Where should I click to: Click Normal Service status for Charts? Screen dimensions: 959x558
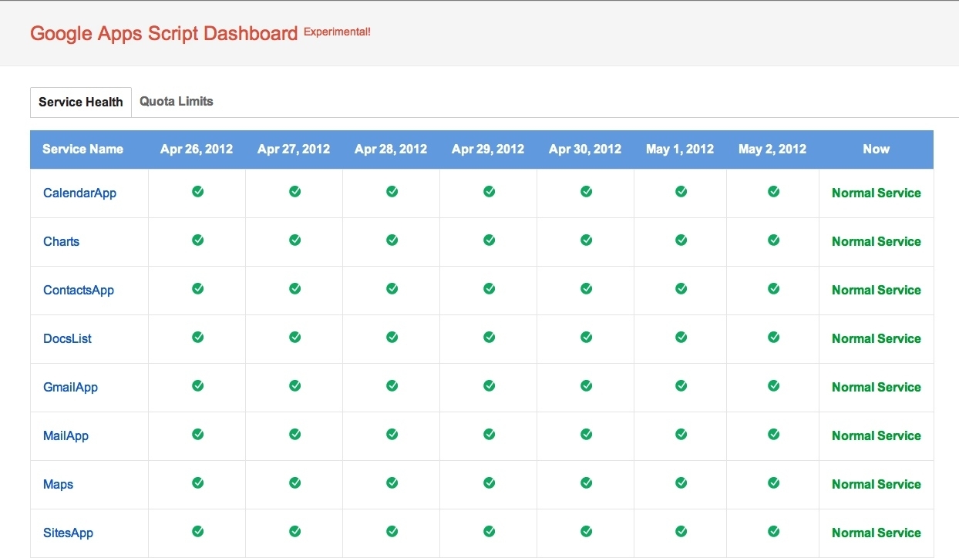(877, 241)
